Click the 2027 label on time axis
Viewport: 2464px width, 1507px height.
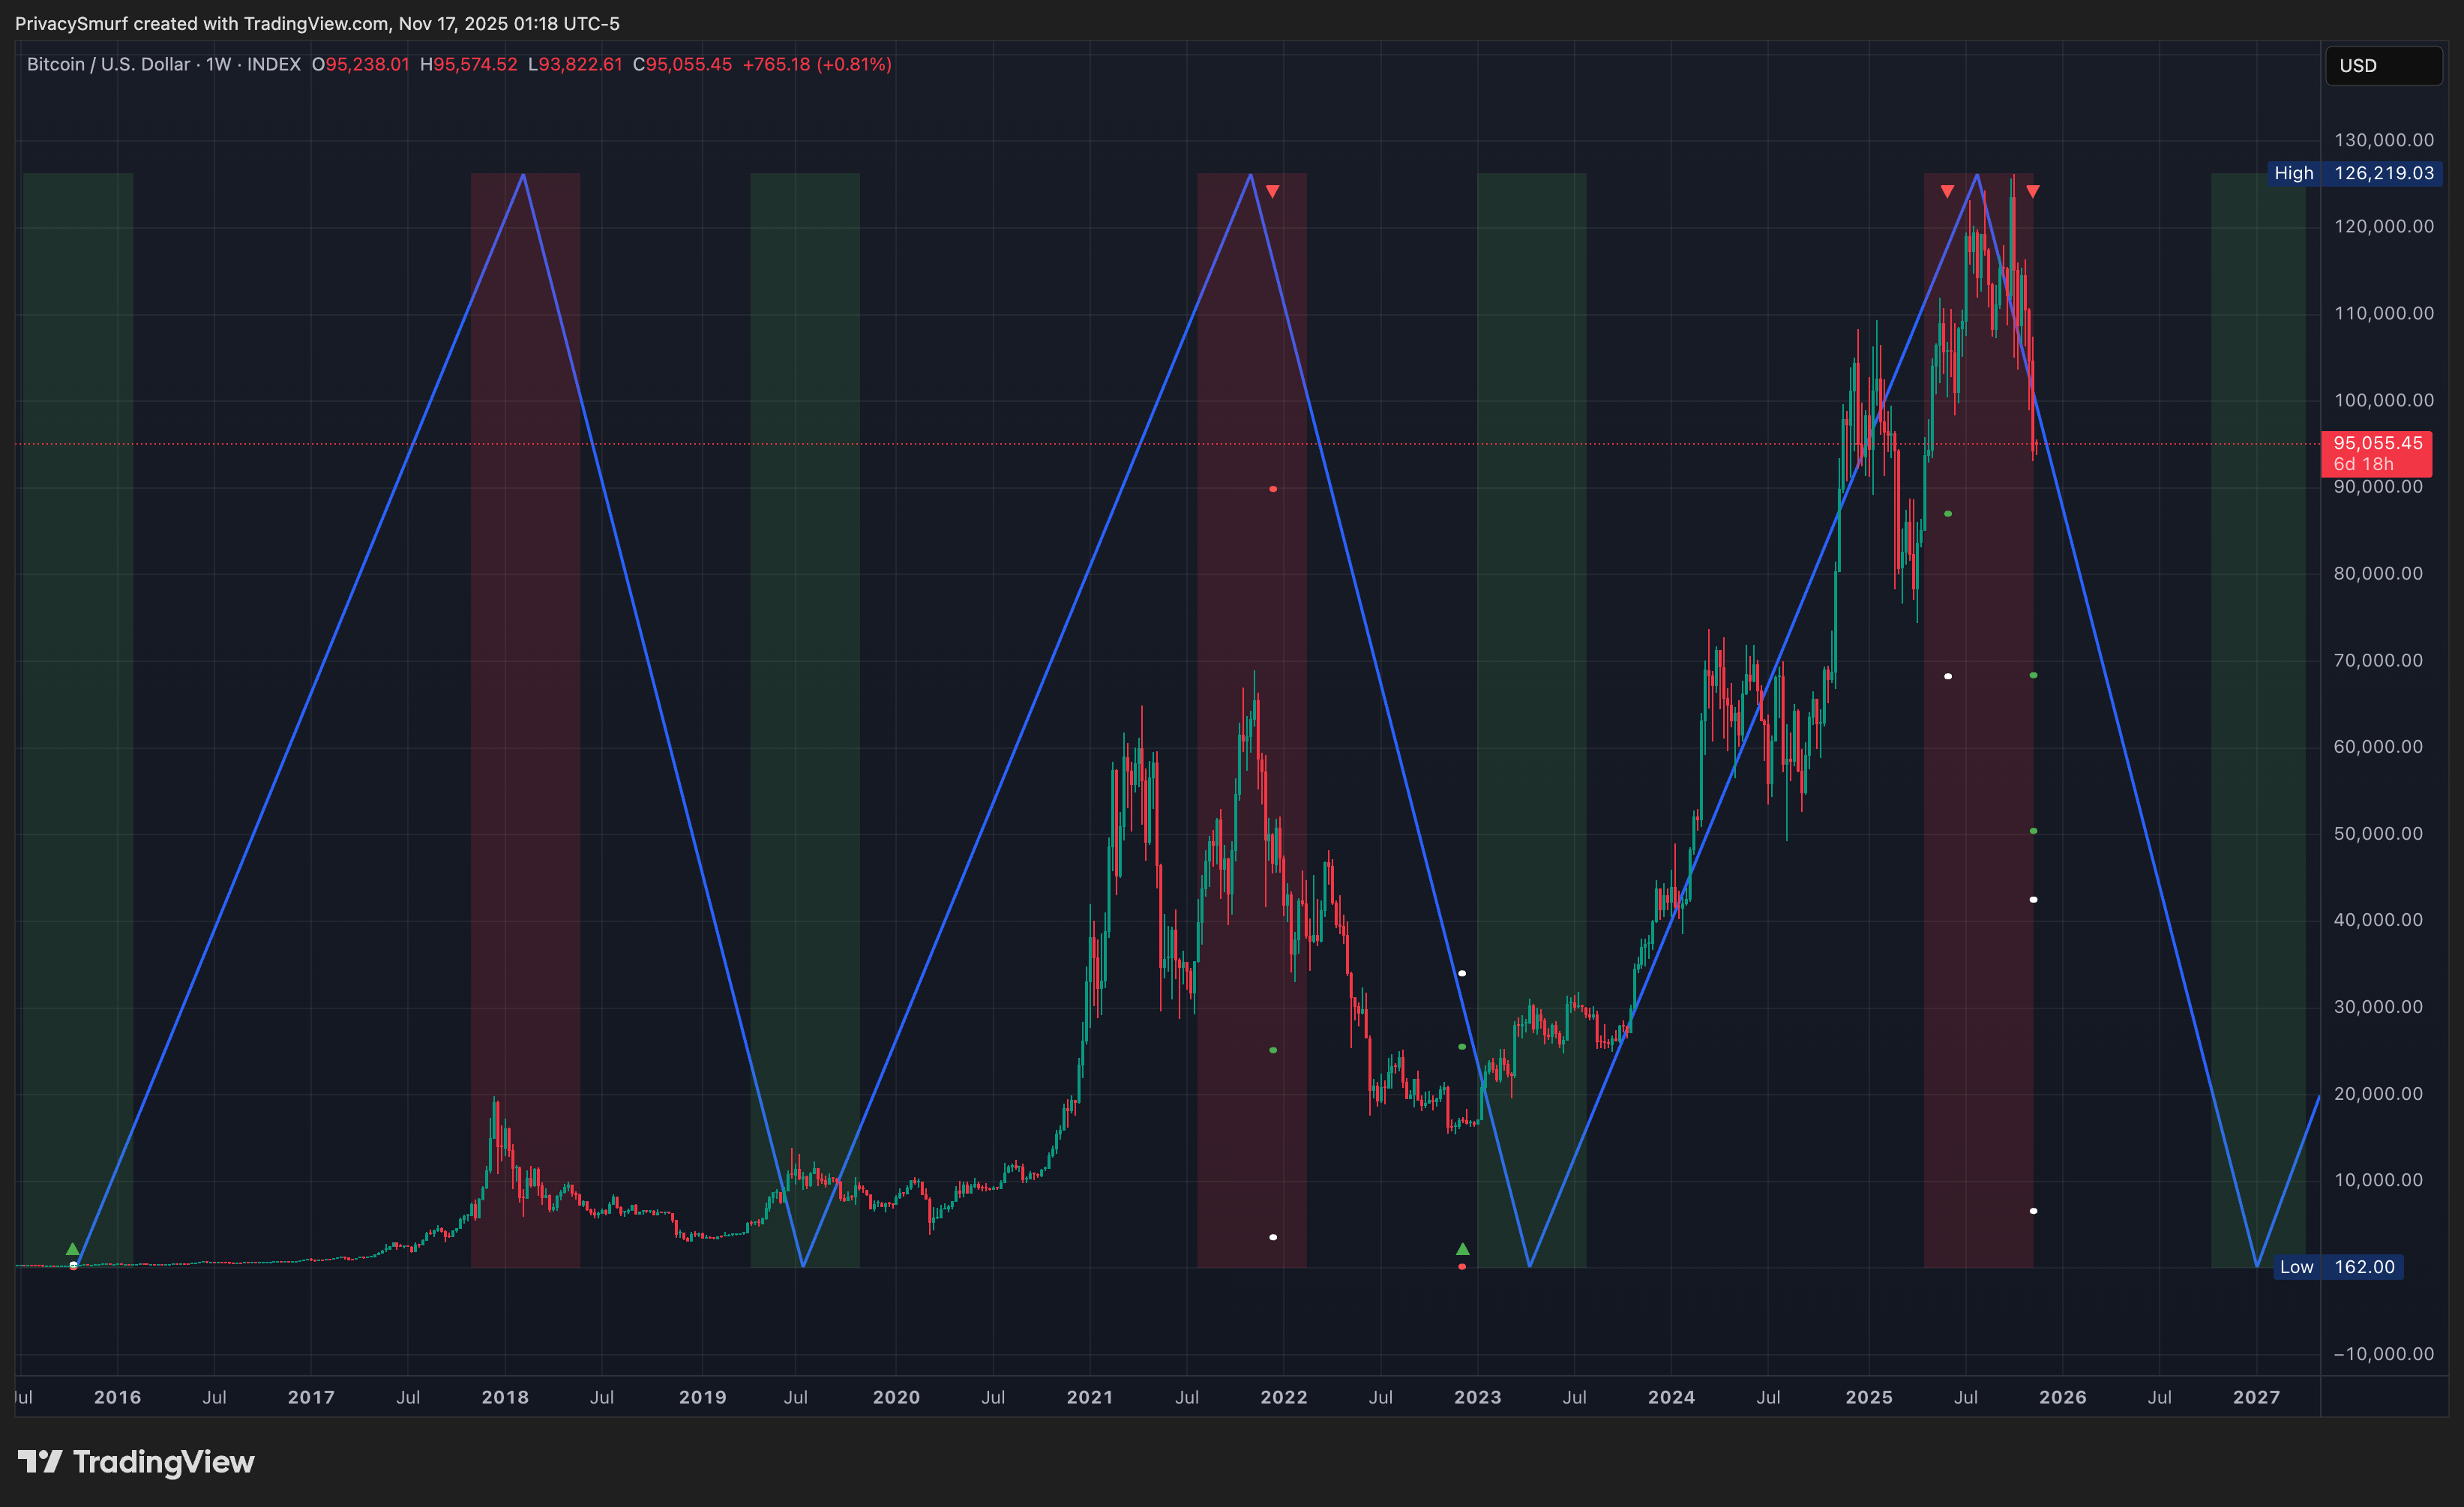pyautogui.click(x=2256, y=1397)
